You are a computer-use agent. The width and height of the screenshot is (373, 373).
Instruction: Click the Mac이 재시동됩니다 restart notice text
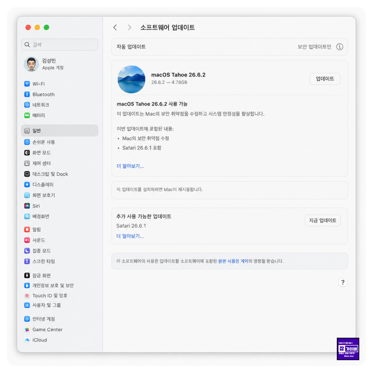pos(160,189)
